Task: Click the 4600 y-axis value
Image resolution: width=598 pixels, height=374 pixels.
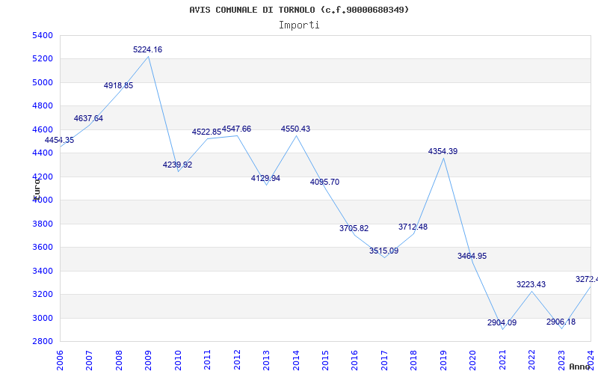Action: coord(43,129)
